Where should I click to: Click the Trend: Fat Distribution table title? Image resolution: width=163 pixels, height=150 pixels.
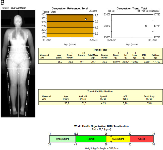pos(100,92)
